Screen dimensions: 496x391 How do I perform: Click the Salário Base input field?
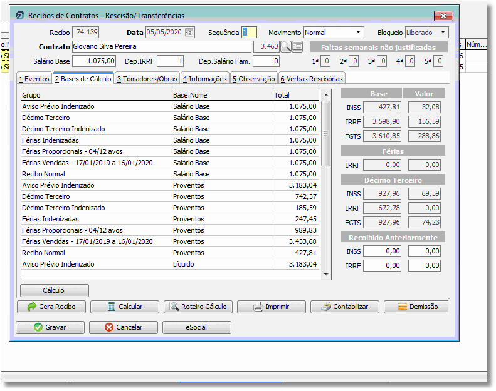(94, 61)
